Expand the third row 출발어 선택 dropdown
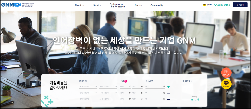Image resolution: width=251 pixels, height=109 pixels. 88,99
